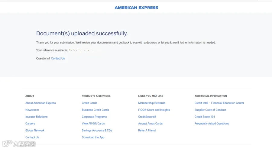The width and height of the screenshot is (272, 149).
Task: Open About American Express footer link
Action: (40, 103)
